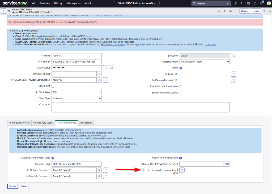This screenshot has width=272, height=194.
Task: Open the Client Type dropdown
Action: click(76, 98)
